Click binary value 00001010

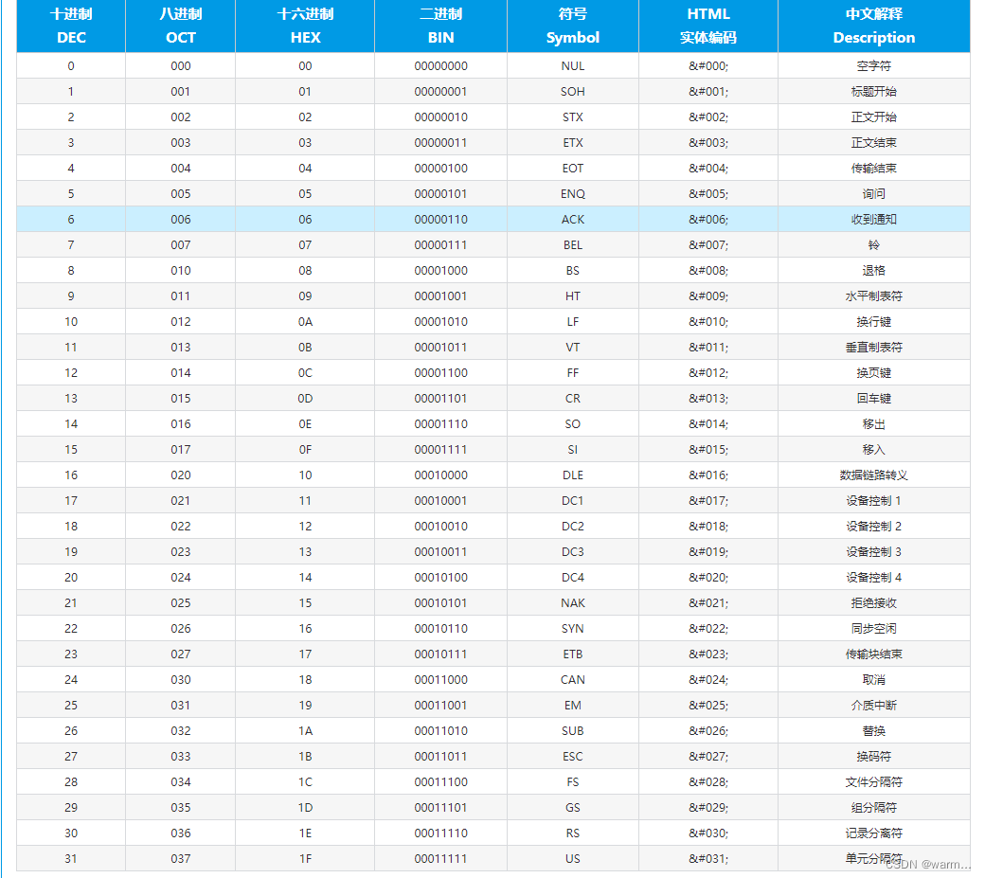coord(441,322)
